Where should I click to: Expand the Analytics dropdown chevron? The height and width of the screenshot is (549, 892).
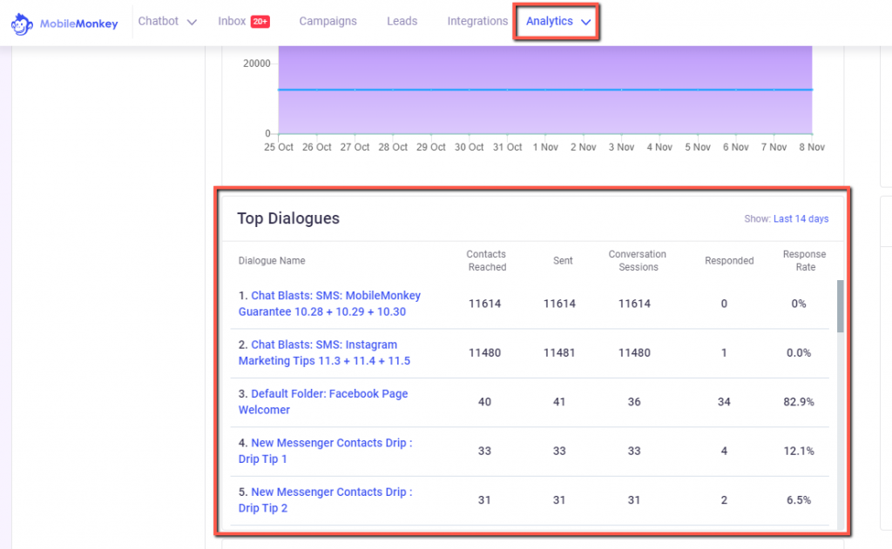pos(586,22)
